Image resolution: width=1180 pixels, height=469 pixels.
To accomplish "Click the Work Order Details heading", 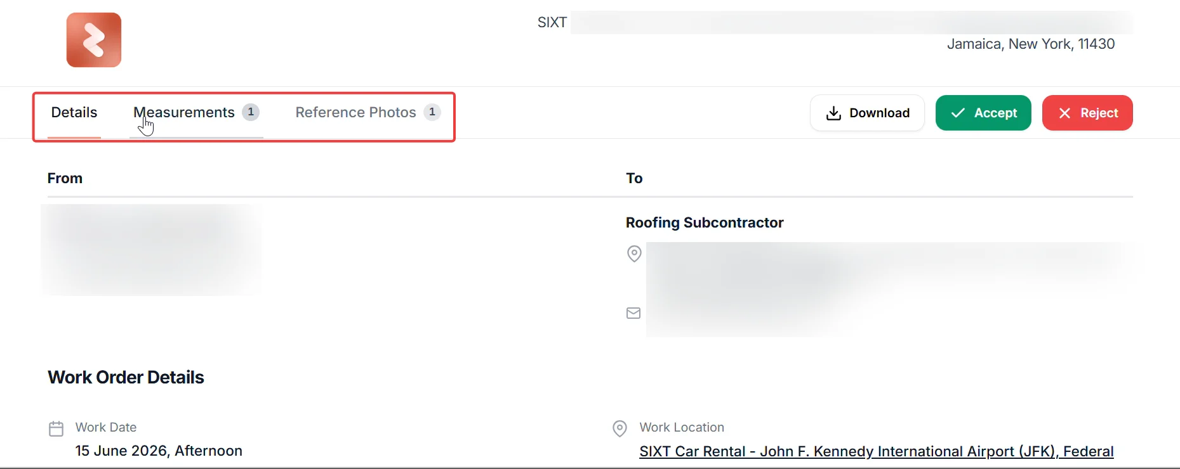I will (x=126, y=377).
